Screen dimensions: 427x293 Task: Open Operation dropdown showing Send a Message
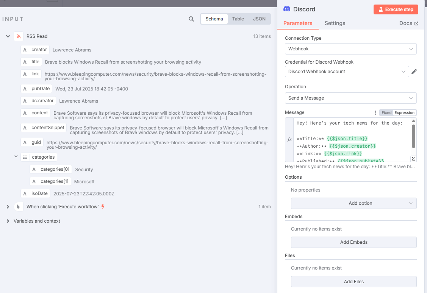(350, 98)
